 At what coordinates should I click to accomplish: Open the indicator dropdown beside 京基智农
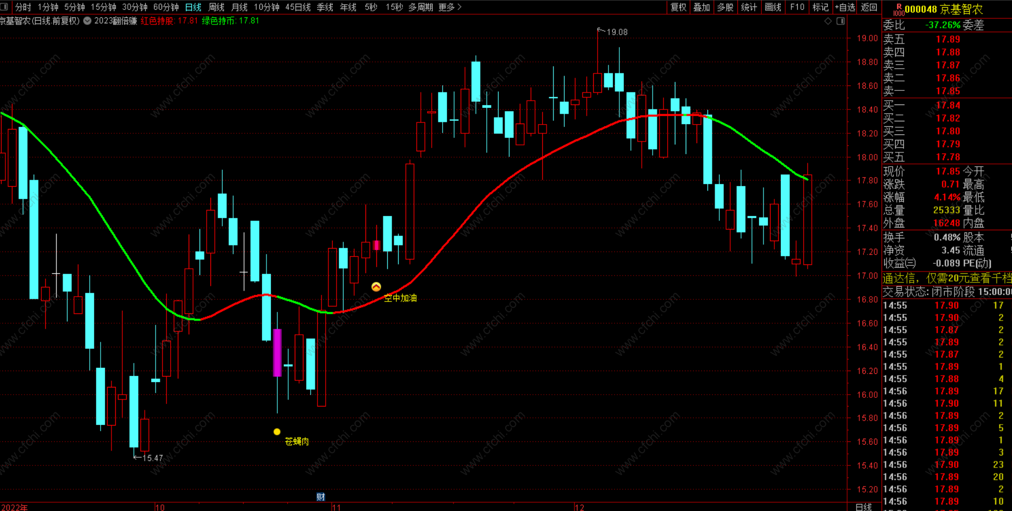87,21
